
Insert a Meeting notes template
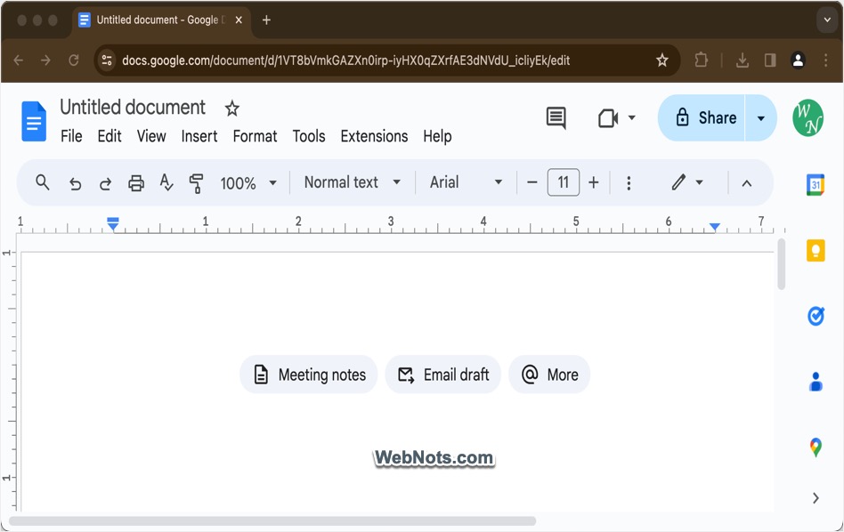click(x=308, y=375)
